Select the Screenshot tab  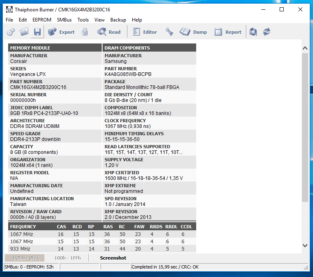pyautogui.click(x=113, y=258)
